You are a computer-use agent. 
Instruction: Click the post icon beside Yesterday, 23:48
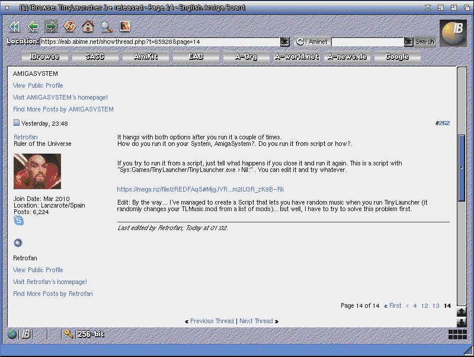(x=17, y=123)
